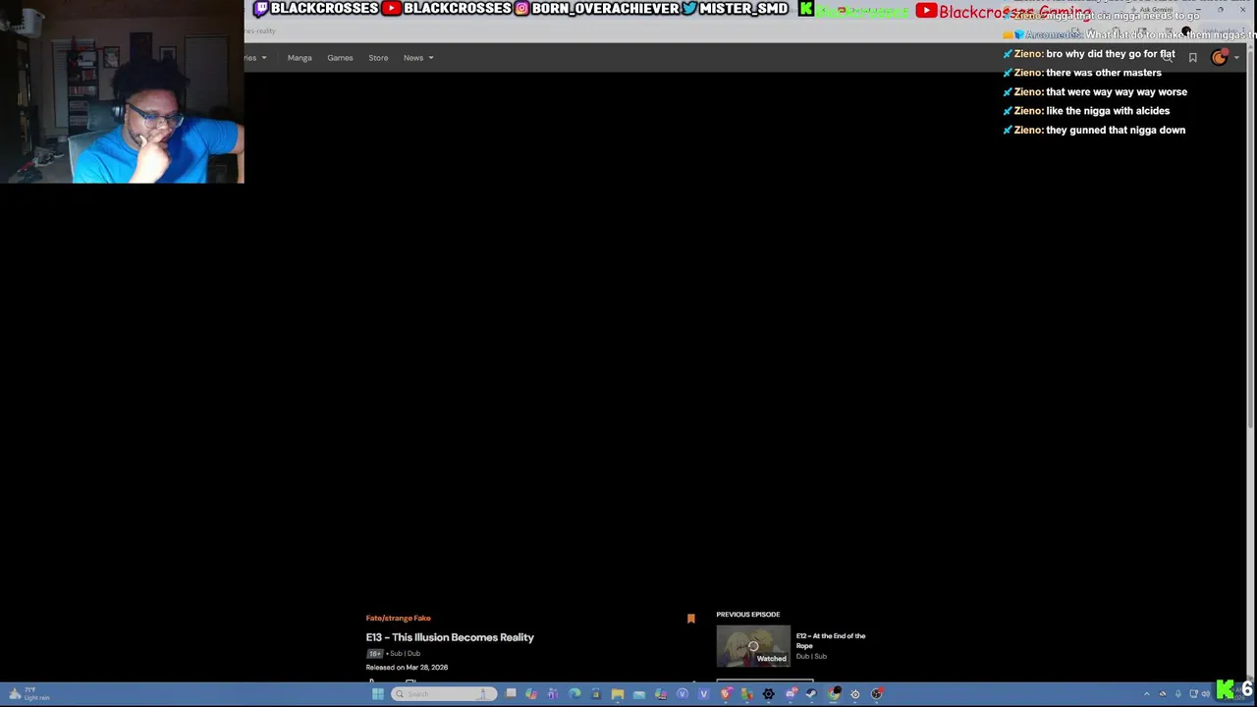Click the Windows taskbar search box
Image resolution: width=1257 pixels, height=707 pixels.
tap(445, 694)
